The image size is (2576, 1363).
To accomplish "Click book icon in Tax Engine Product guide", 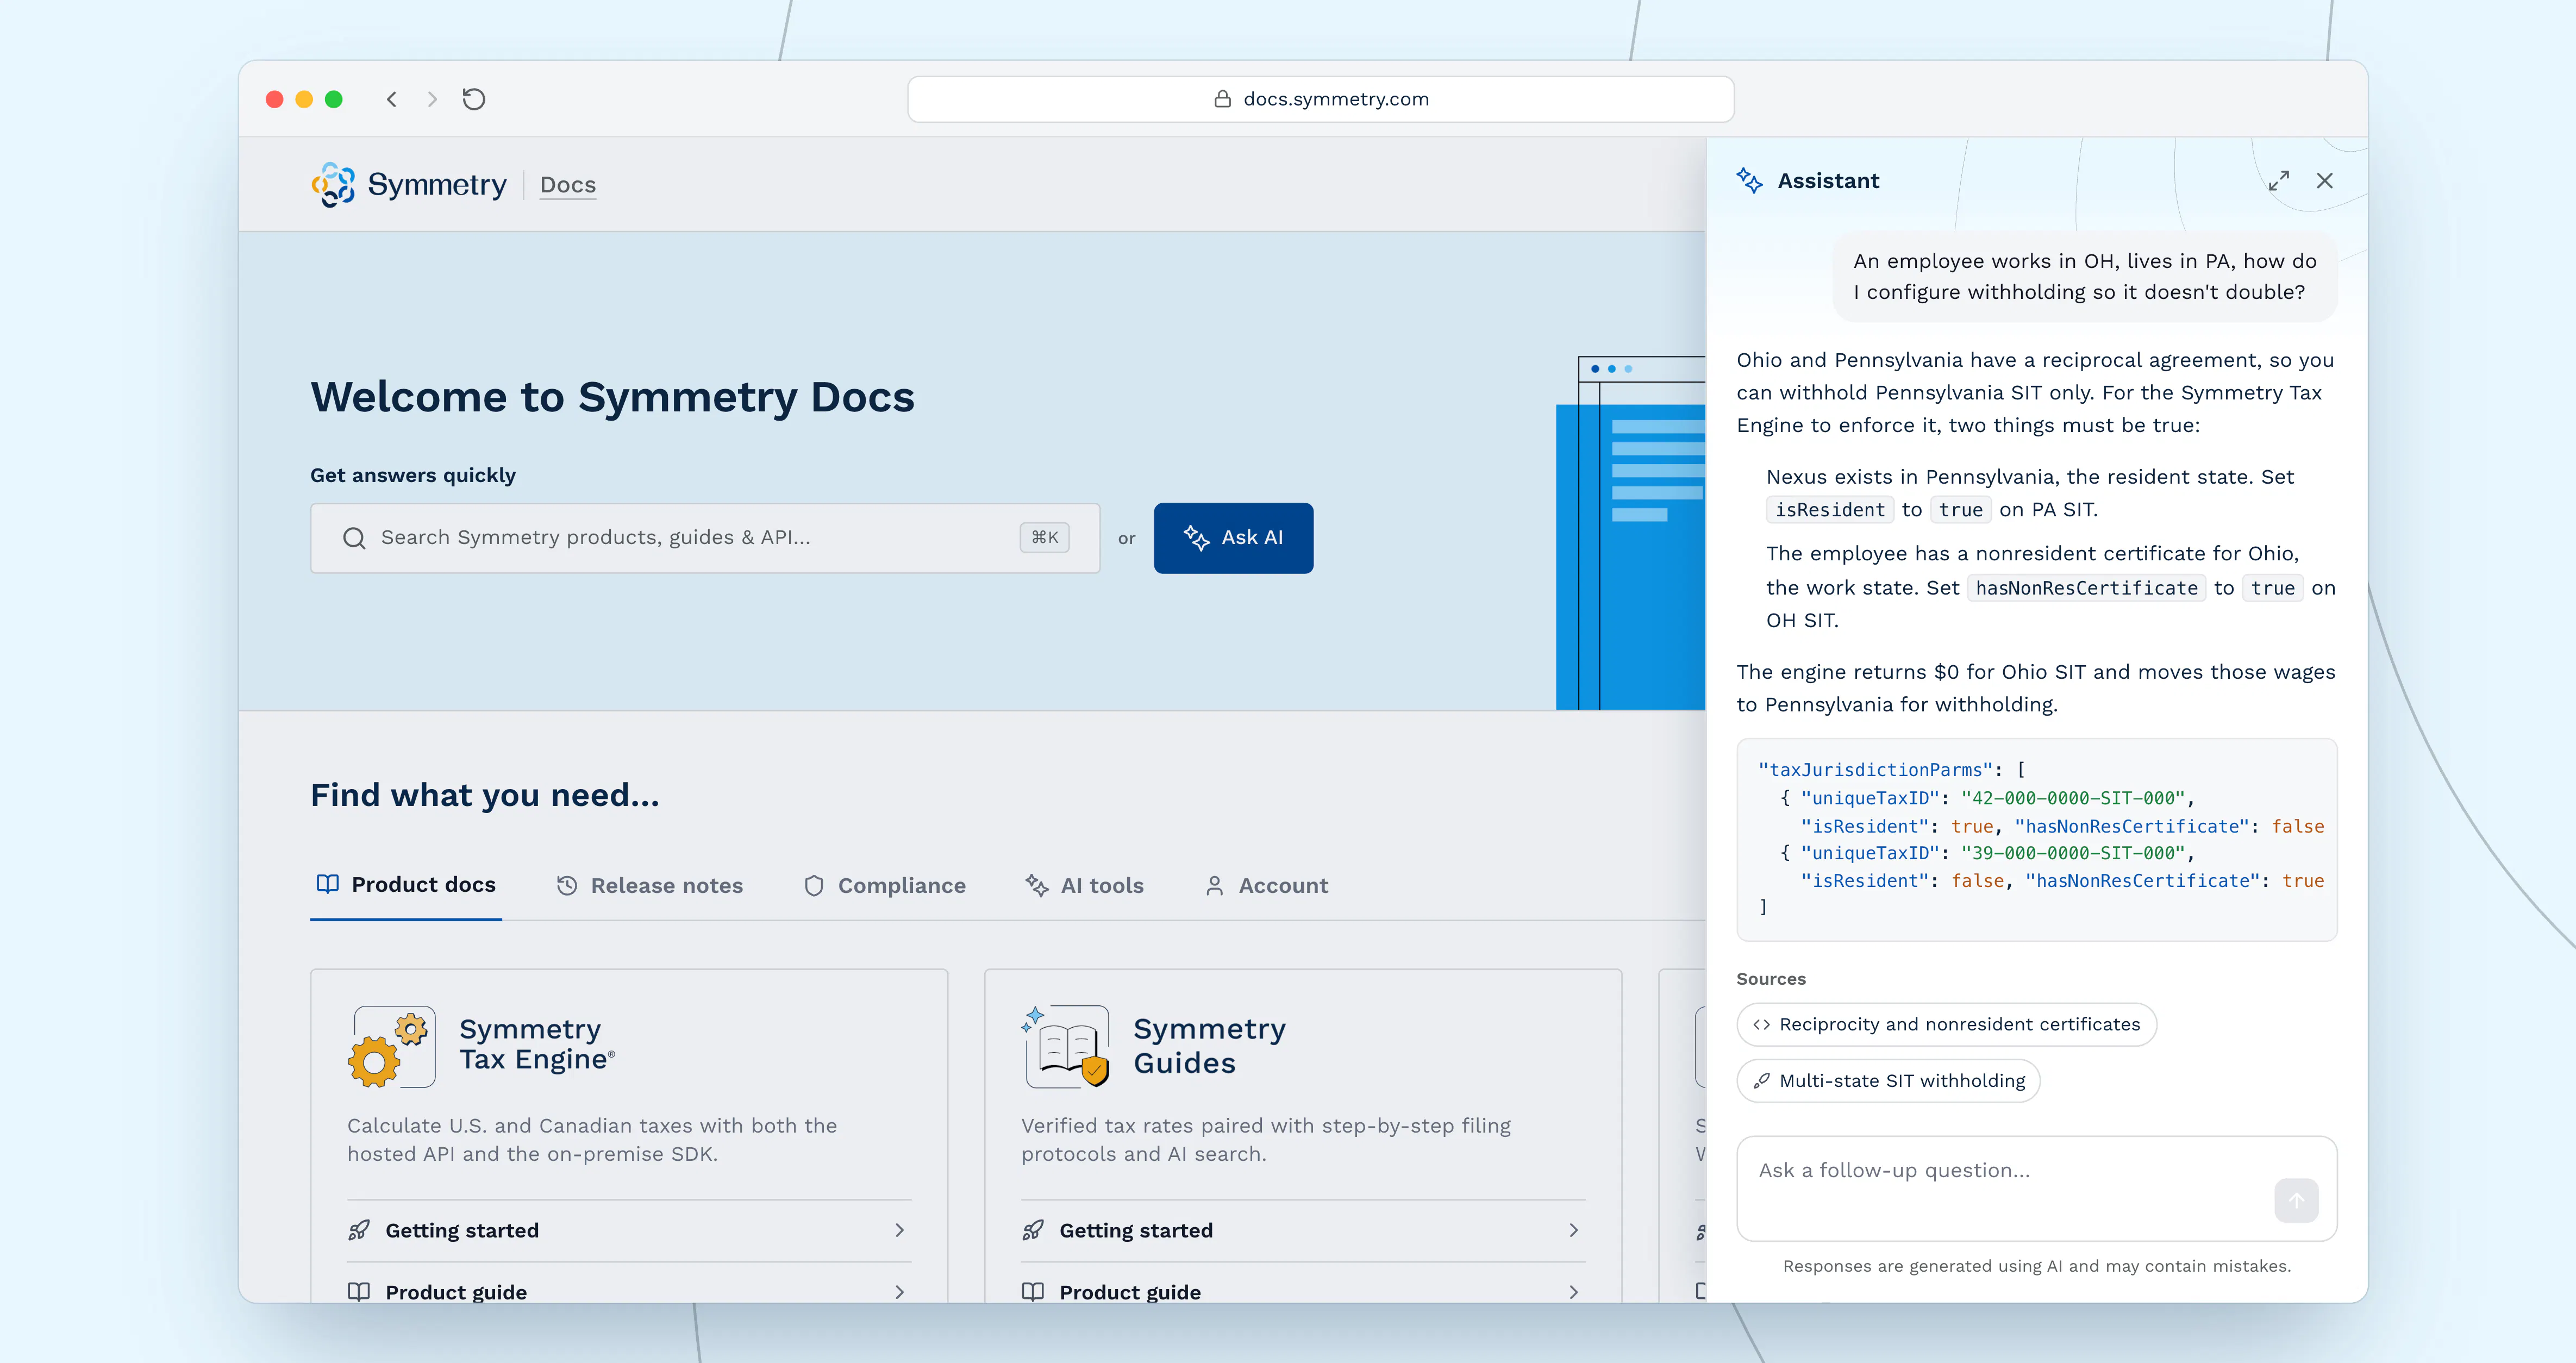I will coord(359,1292).
